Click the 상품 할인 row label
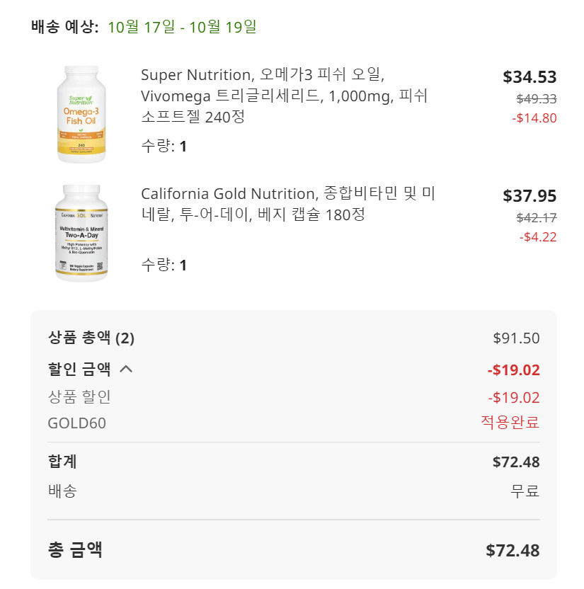The image size is (584, 589). pos(79,397)
